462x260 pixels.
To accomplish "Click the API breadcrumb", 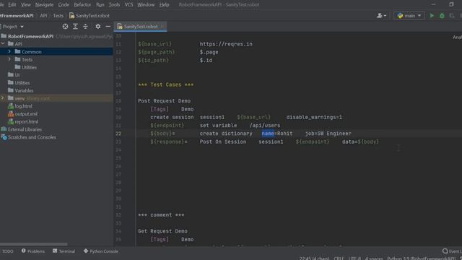I will point(43,16).
